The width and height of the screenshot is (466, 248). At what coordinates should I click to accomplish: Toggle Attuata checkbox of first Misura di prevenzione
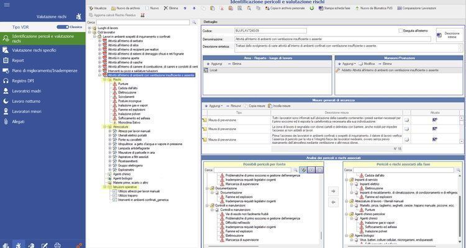point(435,120)
